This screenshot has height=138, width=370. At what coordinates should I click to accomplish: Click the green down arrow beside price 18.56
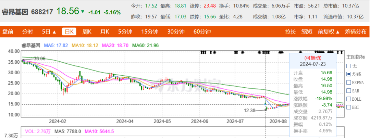click(x=83, y=12)
